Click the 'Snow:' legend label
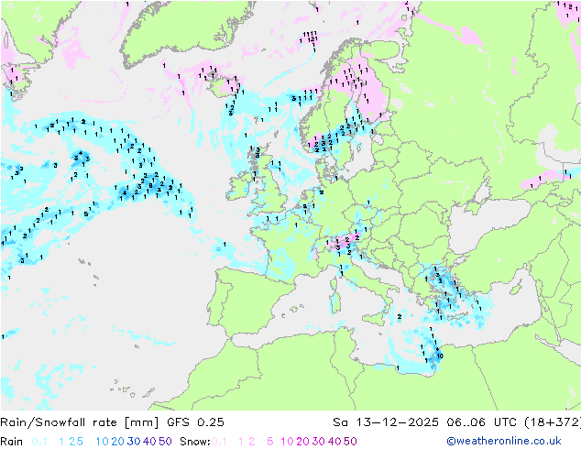This screenshot has height=449, width=581. pyautogui.click(x=195, y=442)
